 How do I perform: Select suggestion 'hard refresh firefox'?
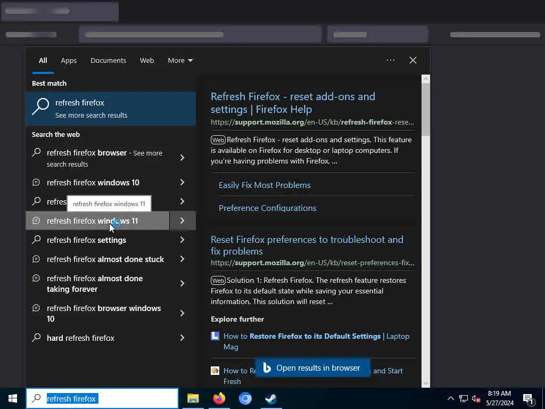pyautogui.click(x=97, y=338)
